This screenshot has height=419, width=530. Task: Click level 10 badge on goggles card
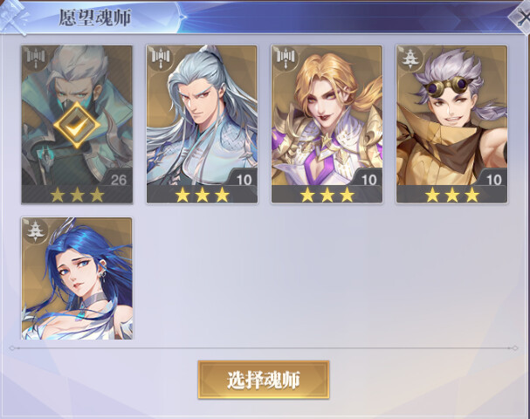493,179
